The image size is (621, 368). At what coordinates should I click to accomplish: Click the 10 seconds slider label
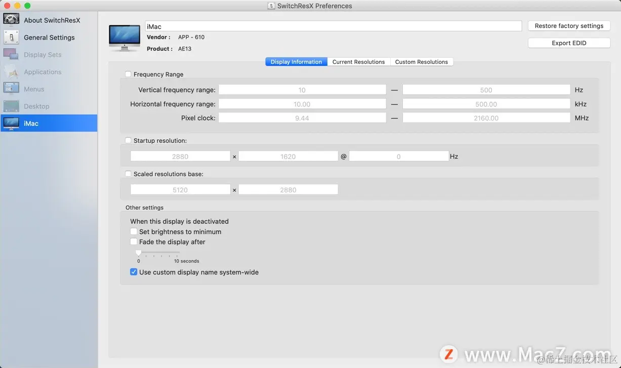(187, 261)
